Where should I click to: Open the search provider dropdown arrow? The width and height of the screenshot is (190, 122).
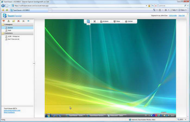[x=188, y=6]
